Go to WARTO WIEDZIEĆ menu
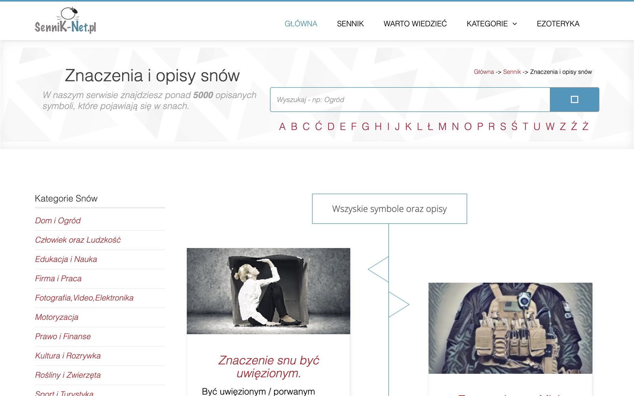Viewport: 634px width, 396px height. 415,24
